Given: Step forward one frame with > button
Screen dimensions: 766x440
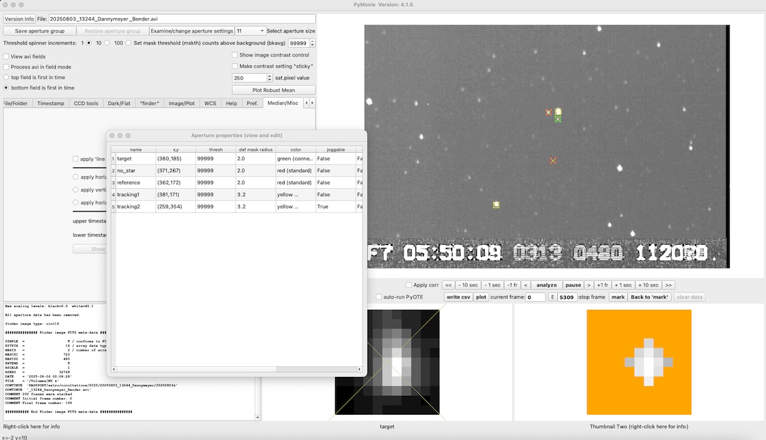Looking at the screenshot, I should coord(588,285).
